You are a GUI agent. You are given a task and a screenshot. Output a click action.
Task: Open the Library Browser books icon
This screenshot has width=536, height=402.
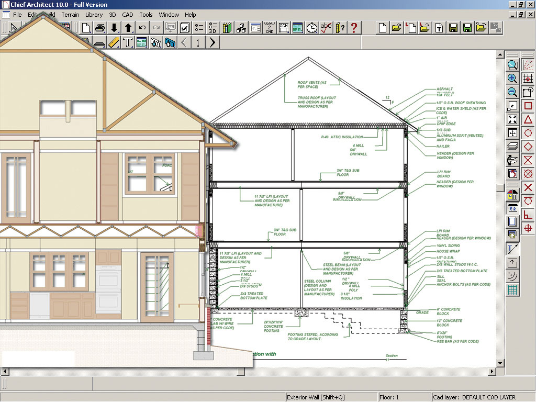pyautogui.click(x=227, y=28)
